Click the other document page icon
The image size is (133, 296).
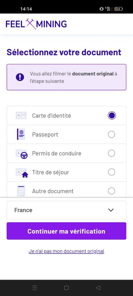click(x=21, y=191)
